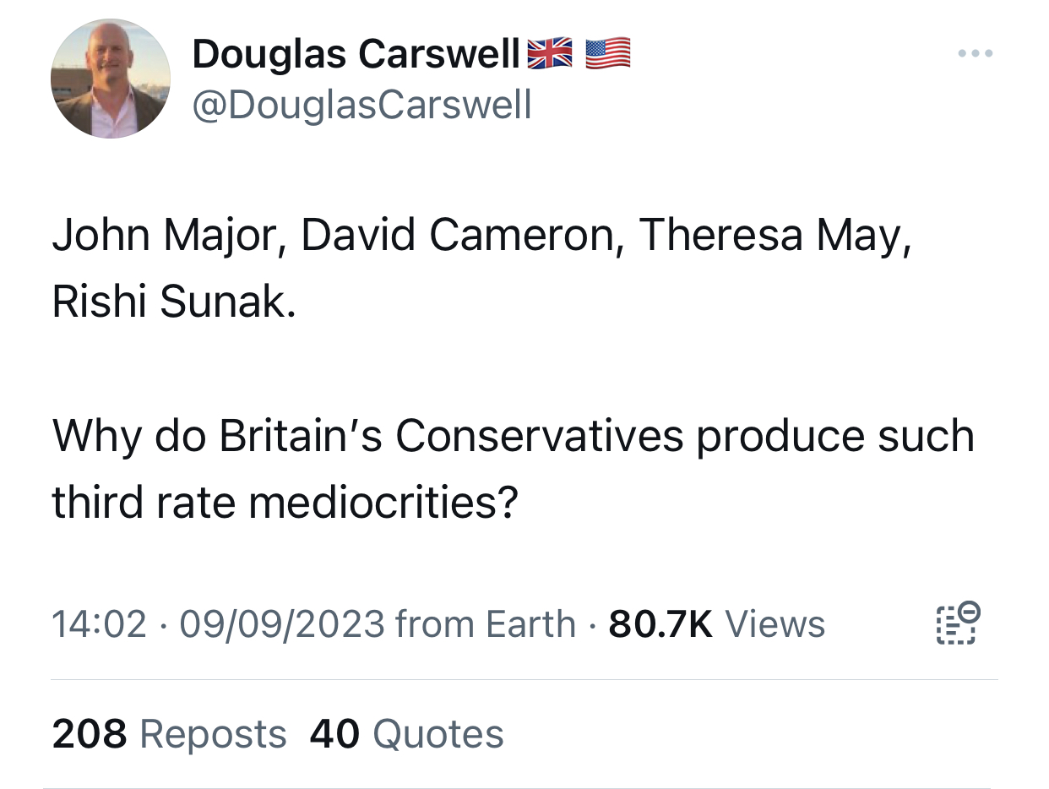Click the words "produce such" in tweet
Viewport: 1049px width, 789px height.
click(x=834, y=436)
